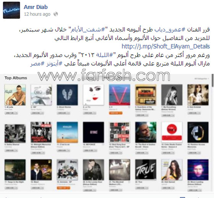
Task: Click the globe public-privacy icon
Action: pyautogui.click(x=55, y=14)
